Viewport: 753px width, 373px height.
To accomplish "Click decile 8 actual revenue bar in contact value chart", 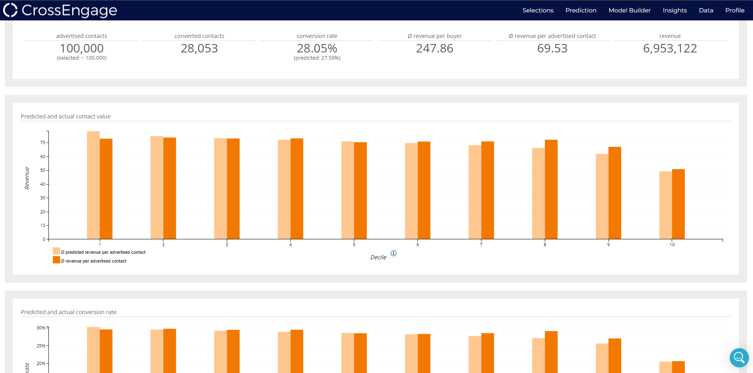I will 551,189.
